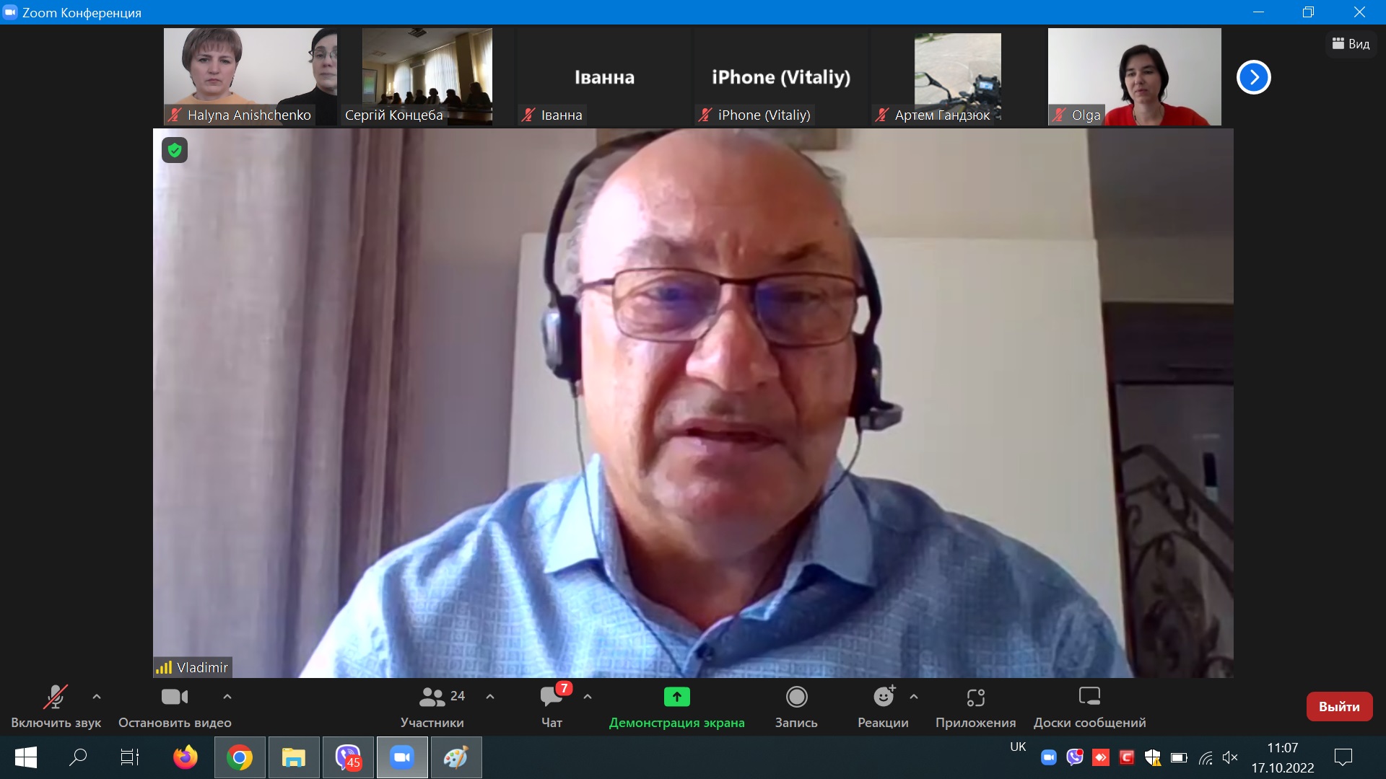
Task: Unmute microphone with Включить звук
Action: pos(56,707)
